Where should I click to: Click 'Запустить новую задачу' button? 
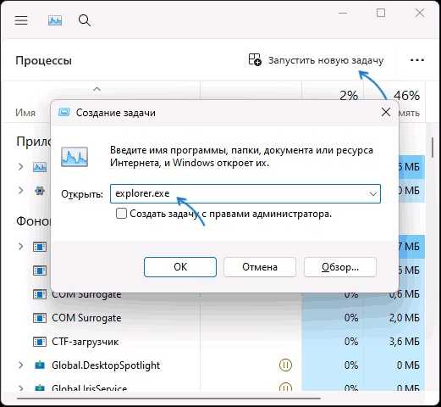point(316,60)
